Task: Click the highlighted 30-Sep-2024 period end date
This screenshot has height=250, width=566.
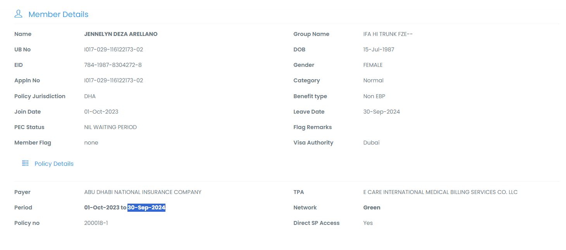Action: pyautogui.click(x=146, y=207)
